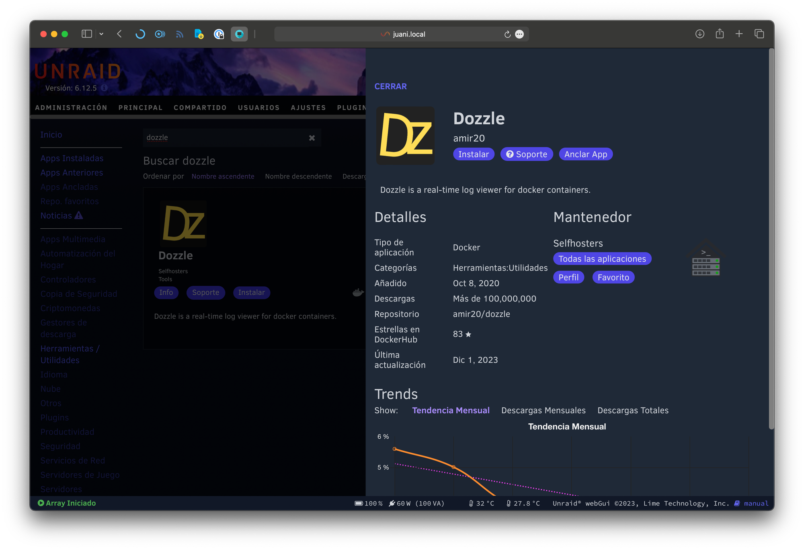Select the Herramientas / Utilidades category
This screenshot has height=550, width=804.
point(70,354)
